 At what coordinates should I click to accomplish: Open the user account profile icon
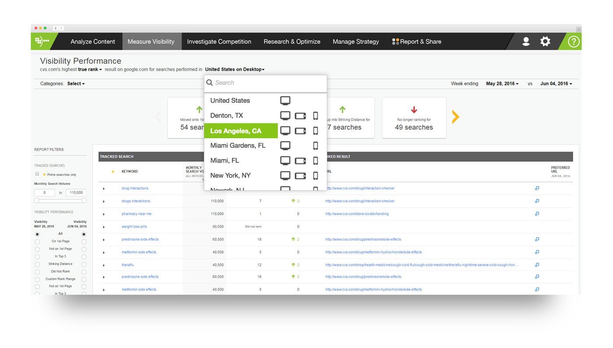point(526,42)
